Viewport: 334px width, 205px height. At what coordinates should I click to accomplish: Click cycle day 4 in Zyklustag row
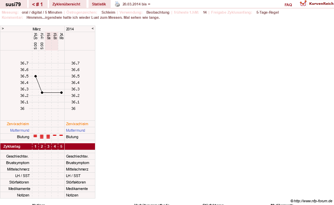coord(55,147)
